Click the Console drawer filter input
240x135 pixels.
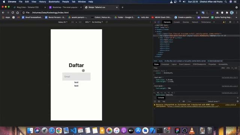click(196, 102)
